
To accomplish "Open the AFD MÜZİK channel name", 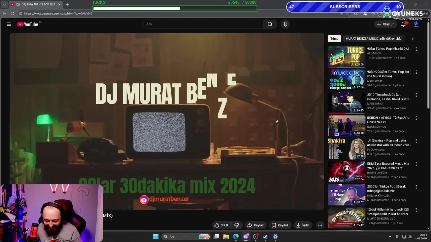I will click(374, 53).
